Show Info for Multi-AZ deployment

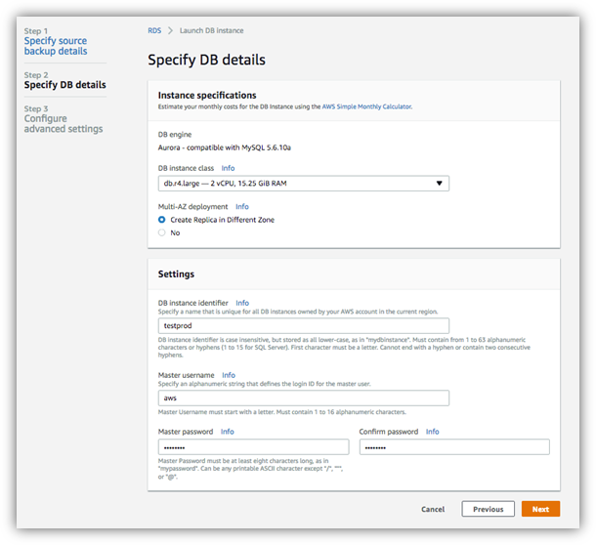coord(242,206)
